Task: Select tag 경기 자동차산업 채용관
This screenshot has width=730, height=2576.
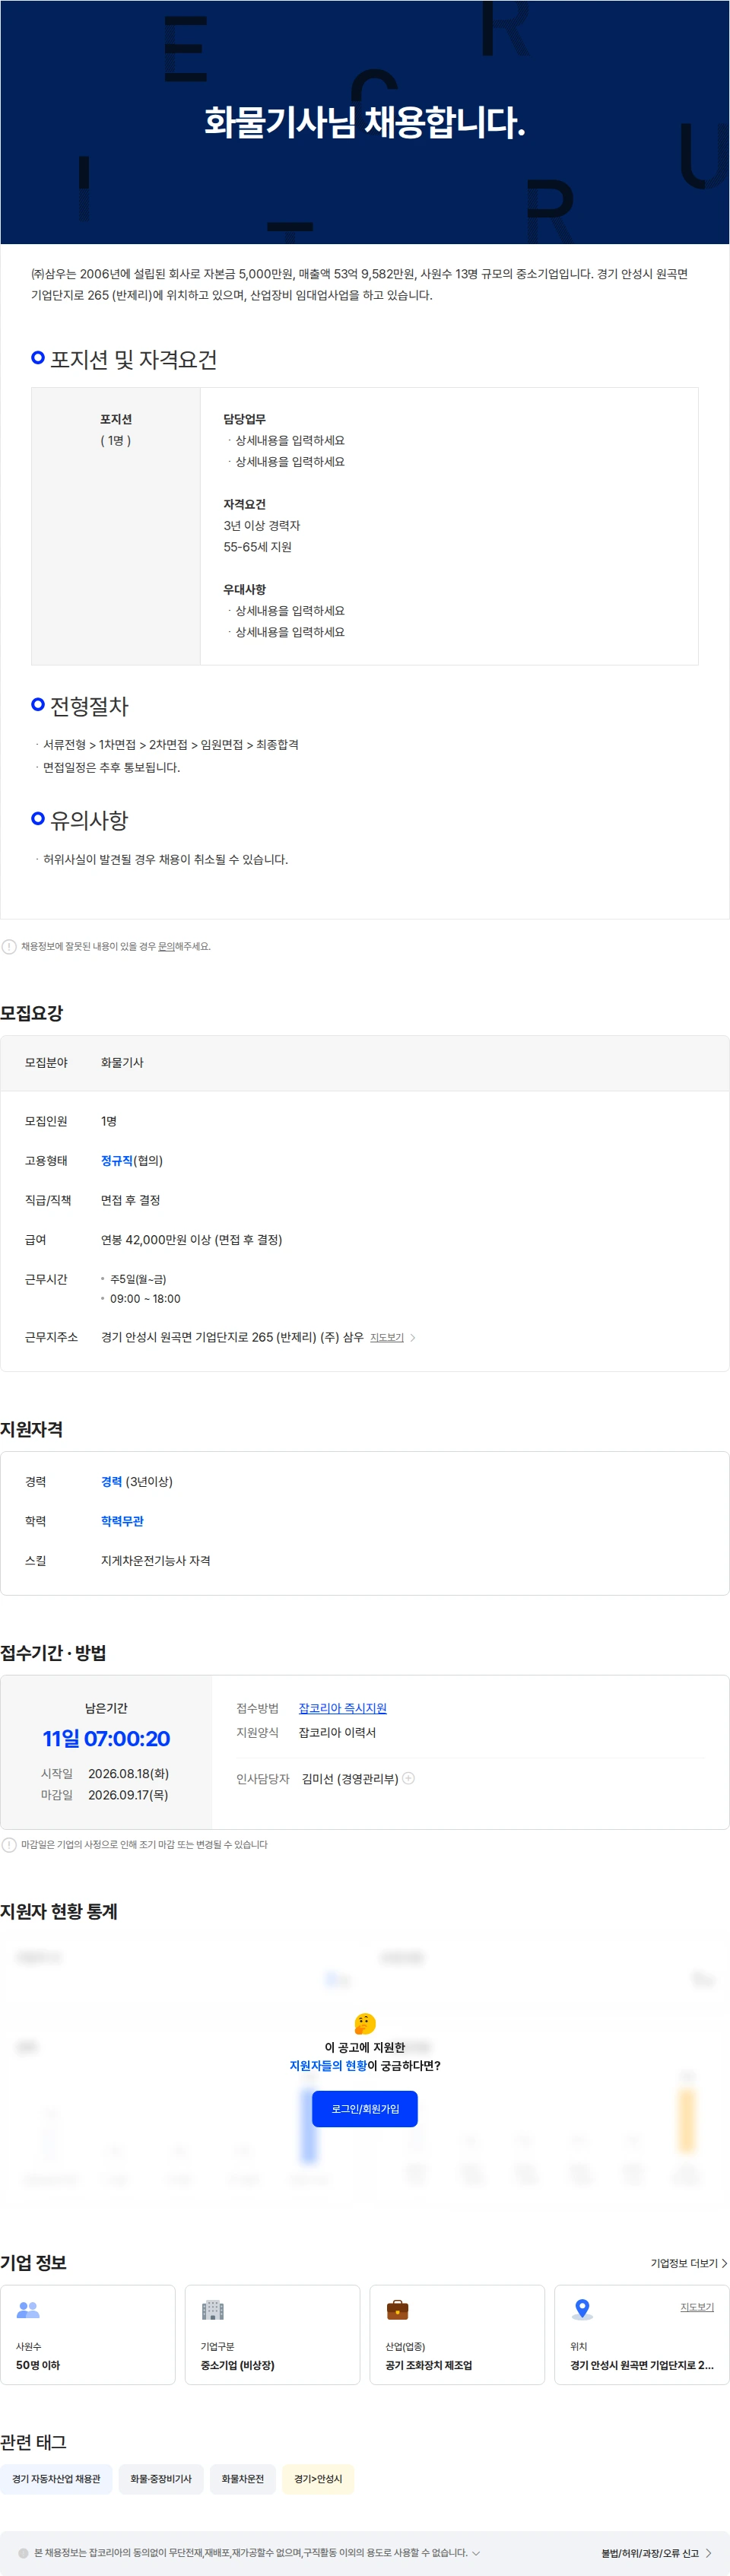Action: pyautogui.click(x=56, y=2478)
